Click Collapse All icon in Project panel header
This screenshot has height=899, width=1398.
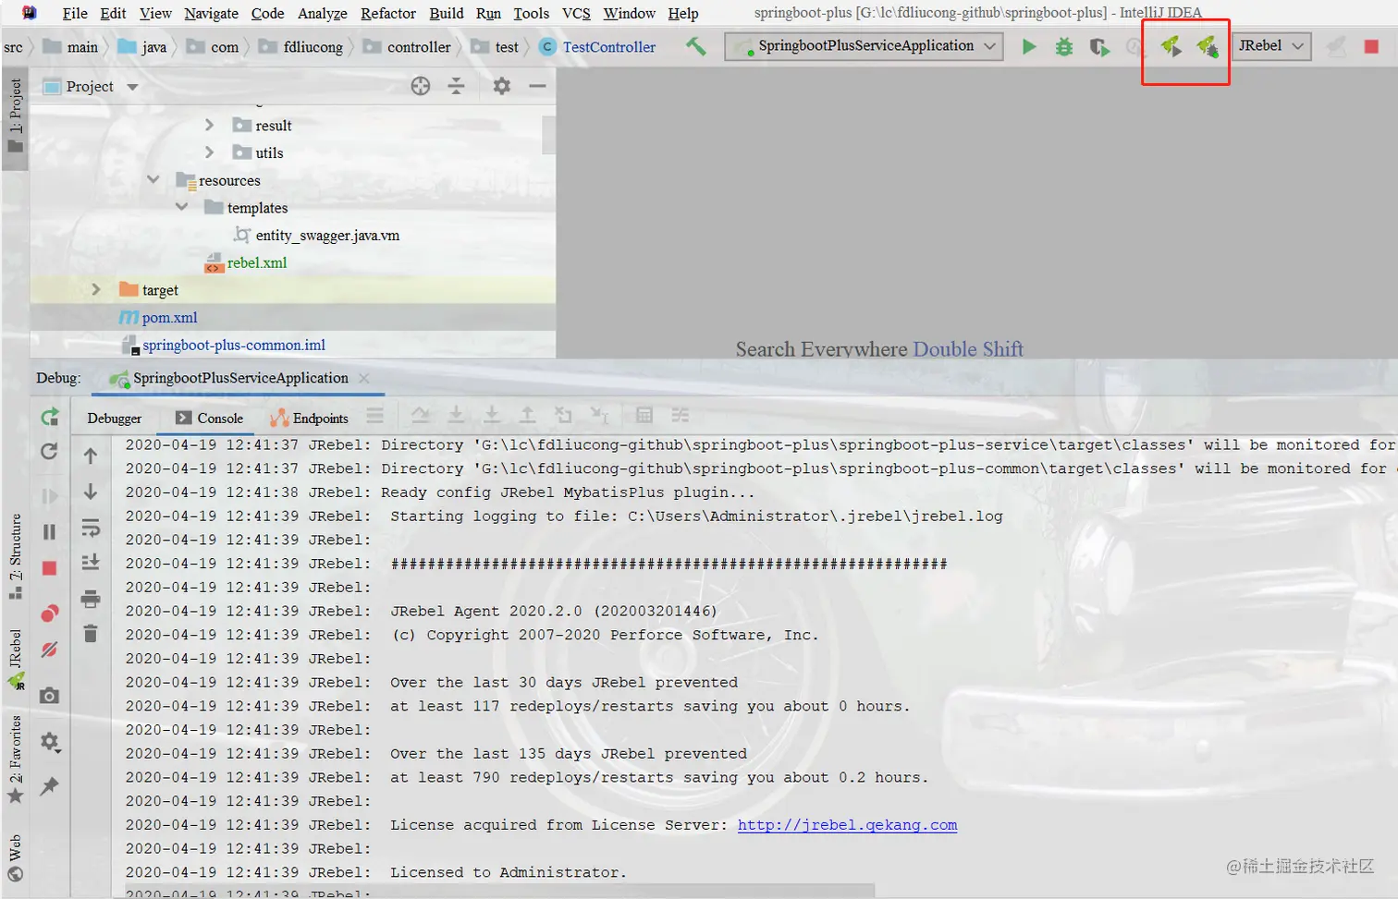[x=456, y=86]
